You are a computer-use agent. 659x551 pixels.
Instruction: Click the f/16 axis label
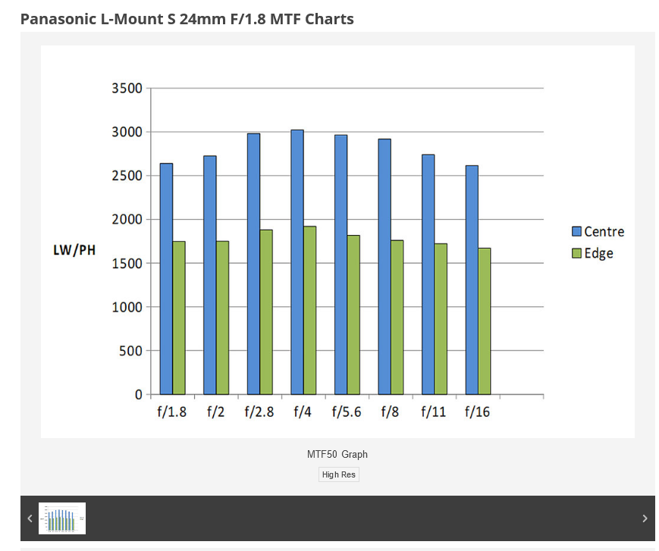pos(478,412)
